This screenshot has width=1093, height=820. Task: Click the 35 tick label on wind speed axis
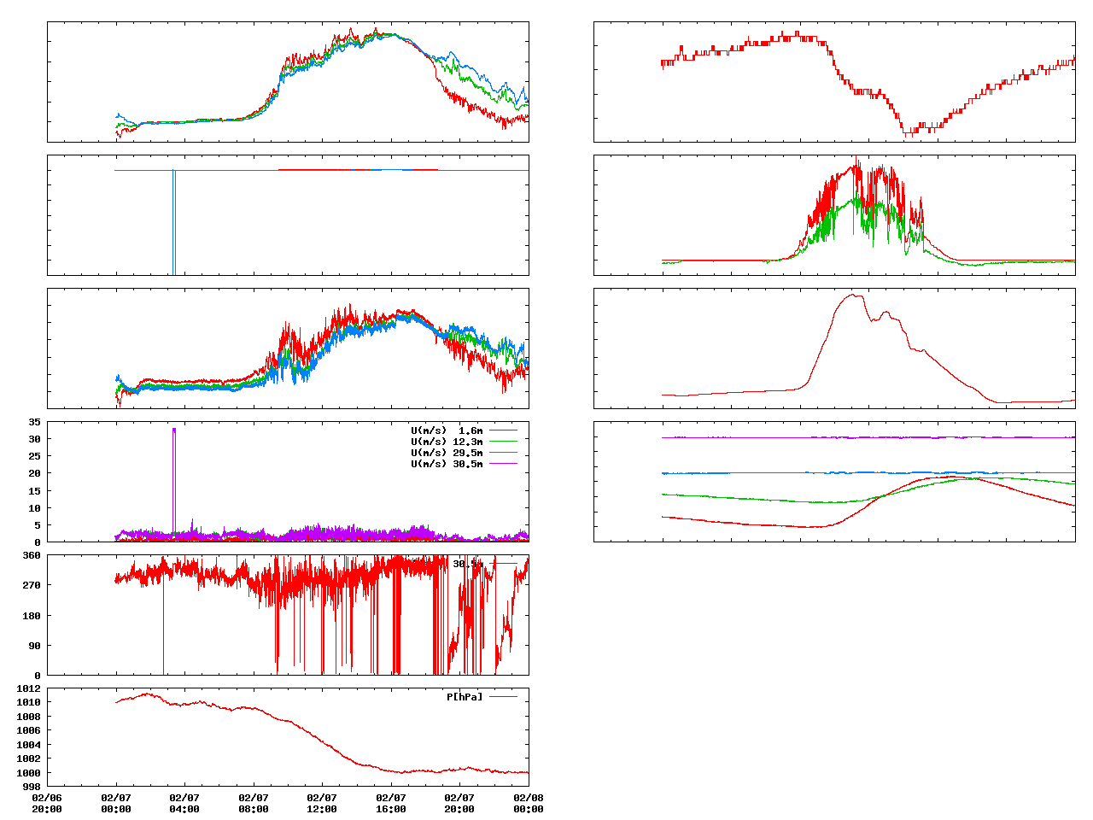(34, 422)
